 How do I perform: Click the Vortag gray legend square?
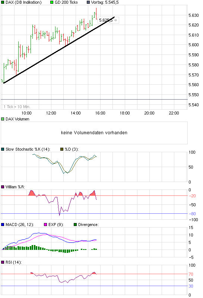pos(88,3)
